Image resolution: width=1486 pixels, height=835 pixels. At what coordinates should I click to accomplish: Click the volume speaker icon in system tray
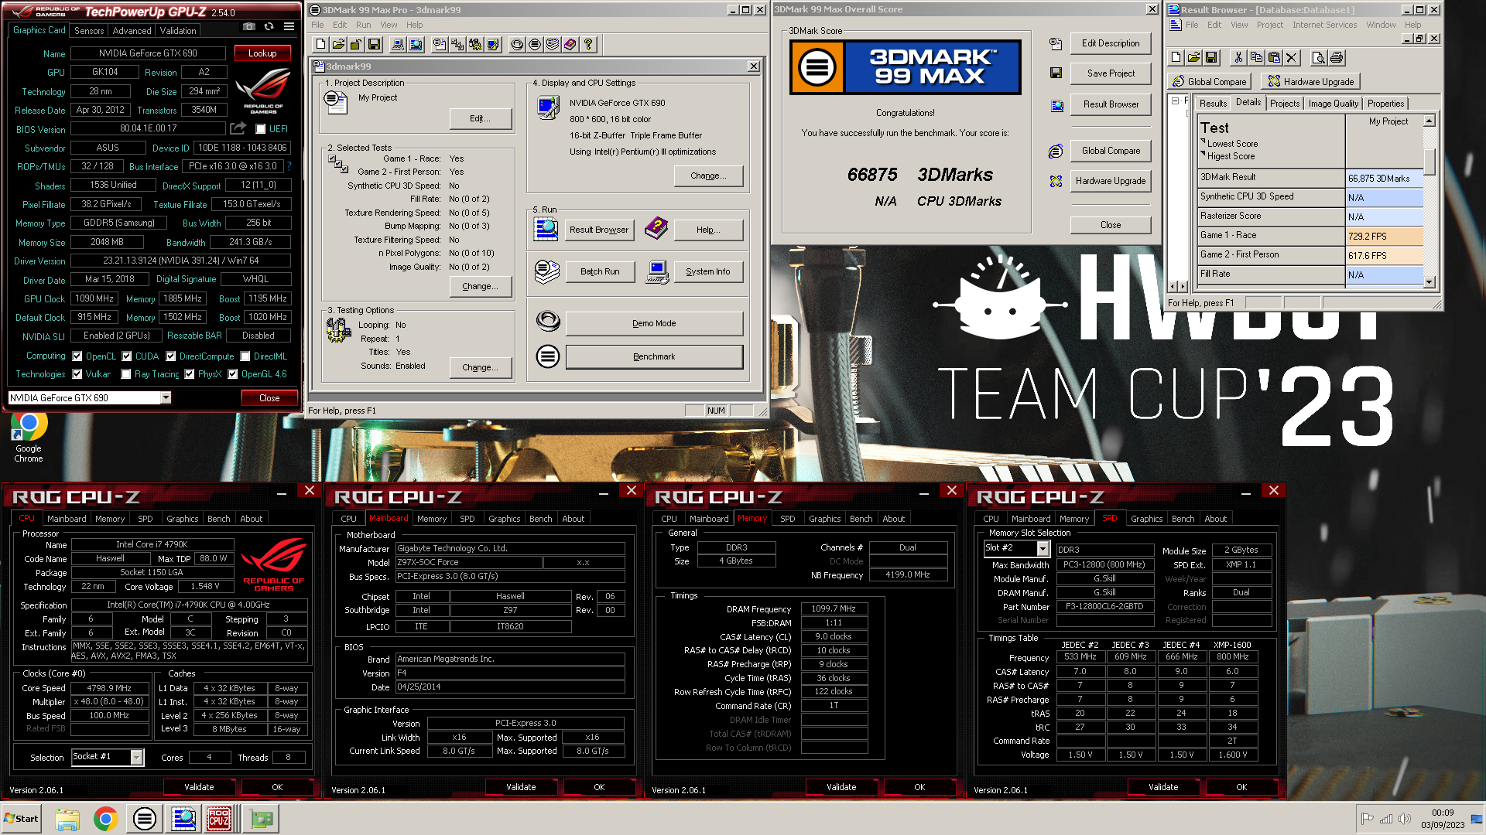click(x=1405, y=819)
